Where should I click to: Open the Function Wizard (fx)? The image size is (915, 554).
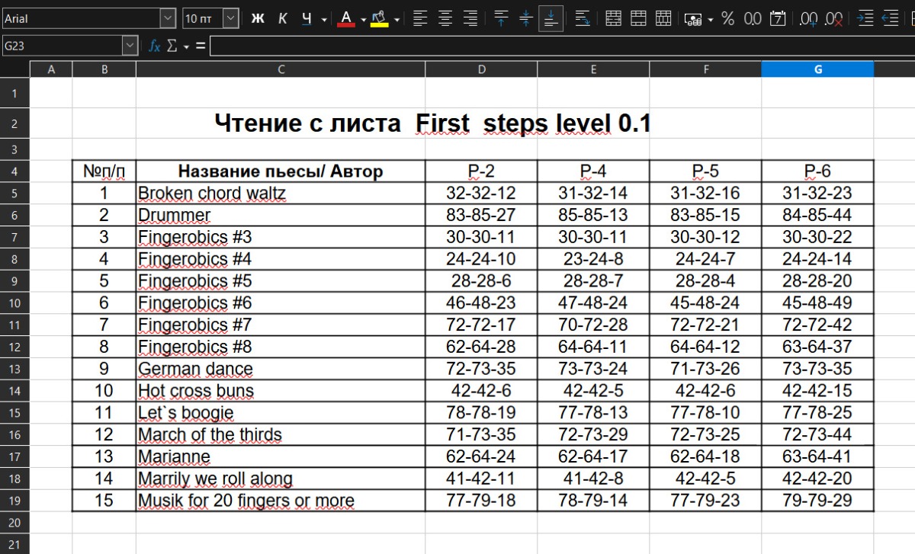(154, 46)
